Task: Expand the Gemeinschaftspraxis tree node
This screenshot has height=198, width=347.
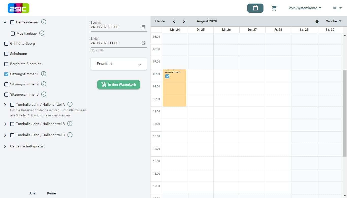Action: (x=5, y=146)
